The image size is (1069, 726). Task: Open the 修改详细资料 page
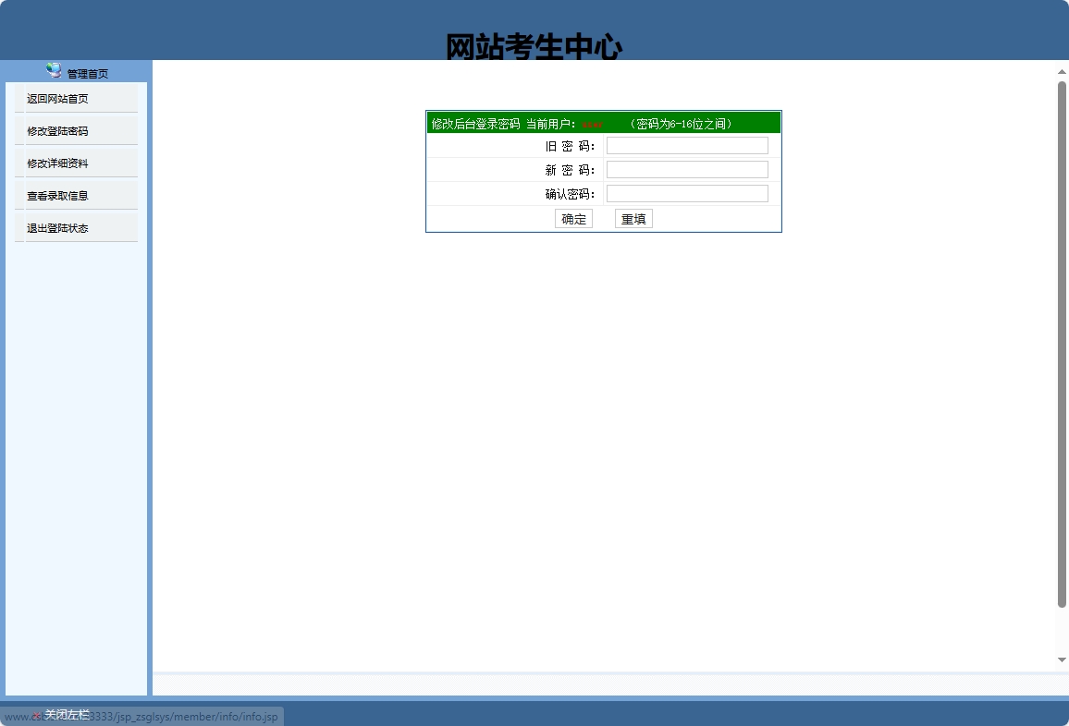click(x=59, y=163)
